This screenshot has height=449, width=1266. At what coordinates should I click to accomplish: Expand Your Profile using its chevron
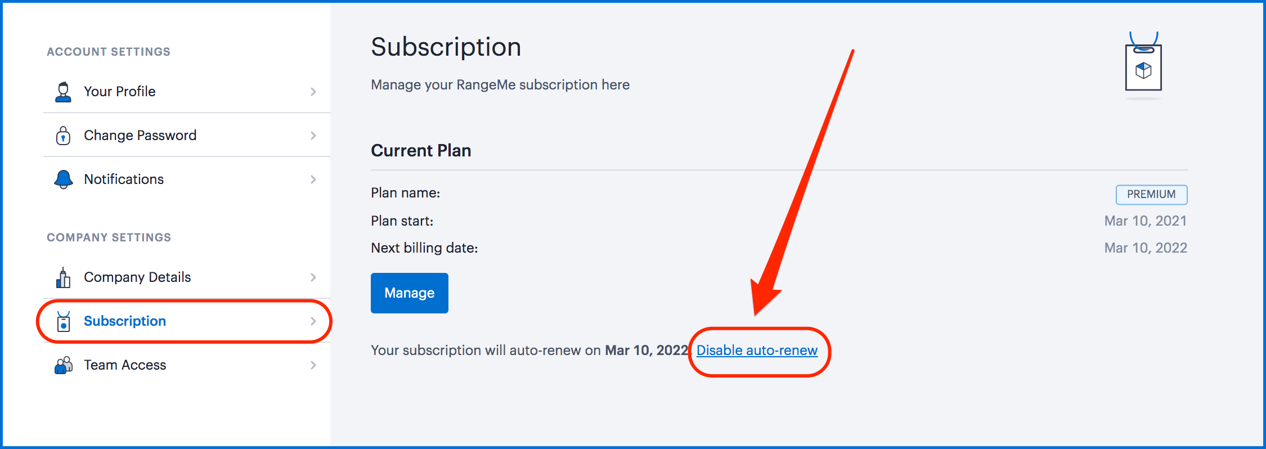[x=313, y=92]
